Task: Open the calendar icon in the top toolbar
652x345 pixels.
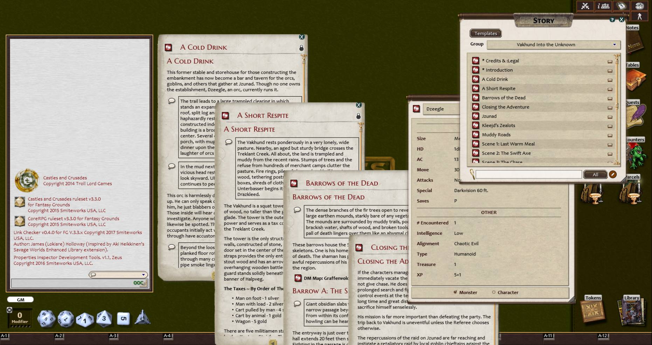Action: pyautogui.click(x=621, y=6)
